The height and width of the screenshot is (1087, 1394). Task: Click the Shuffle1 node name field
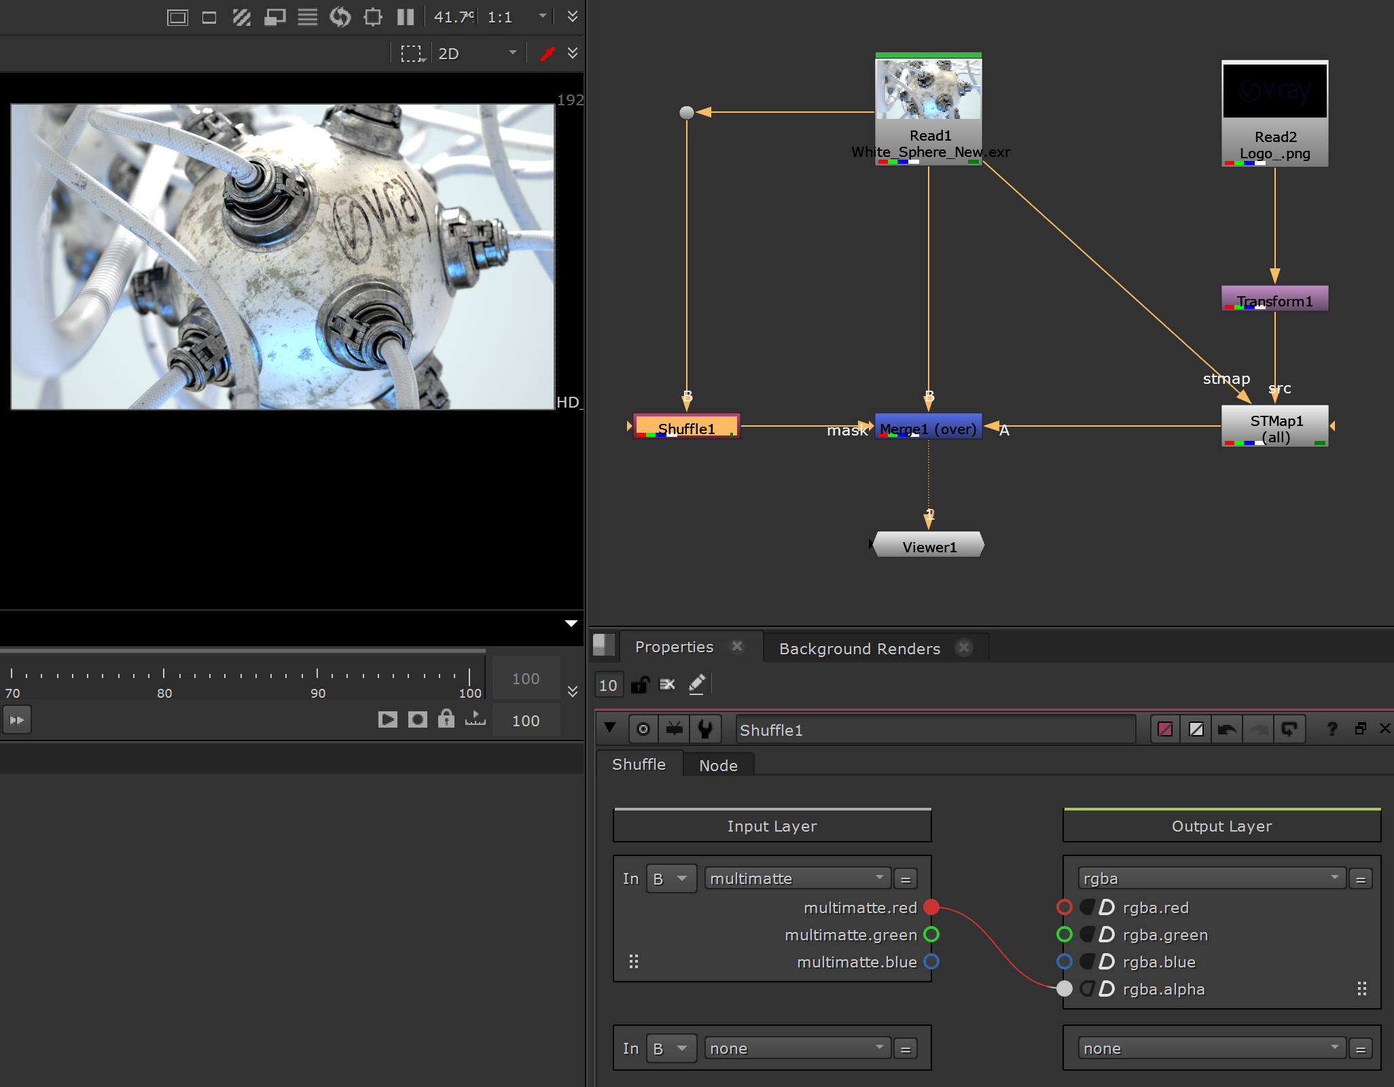click(935, 730)
